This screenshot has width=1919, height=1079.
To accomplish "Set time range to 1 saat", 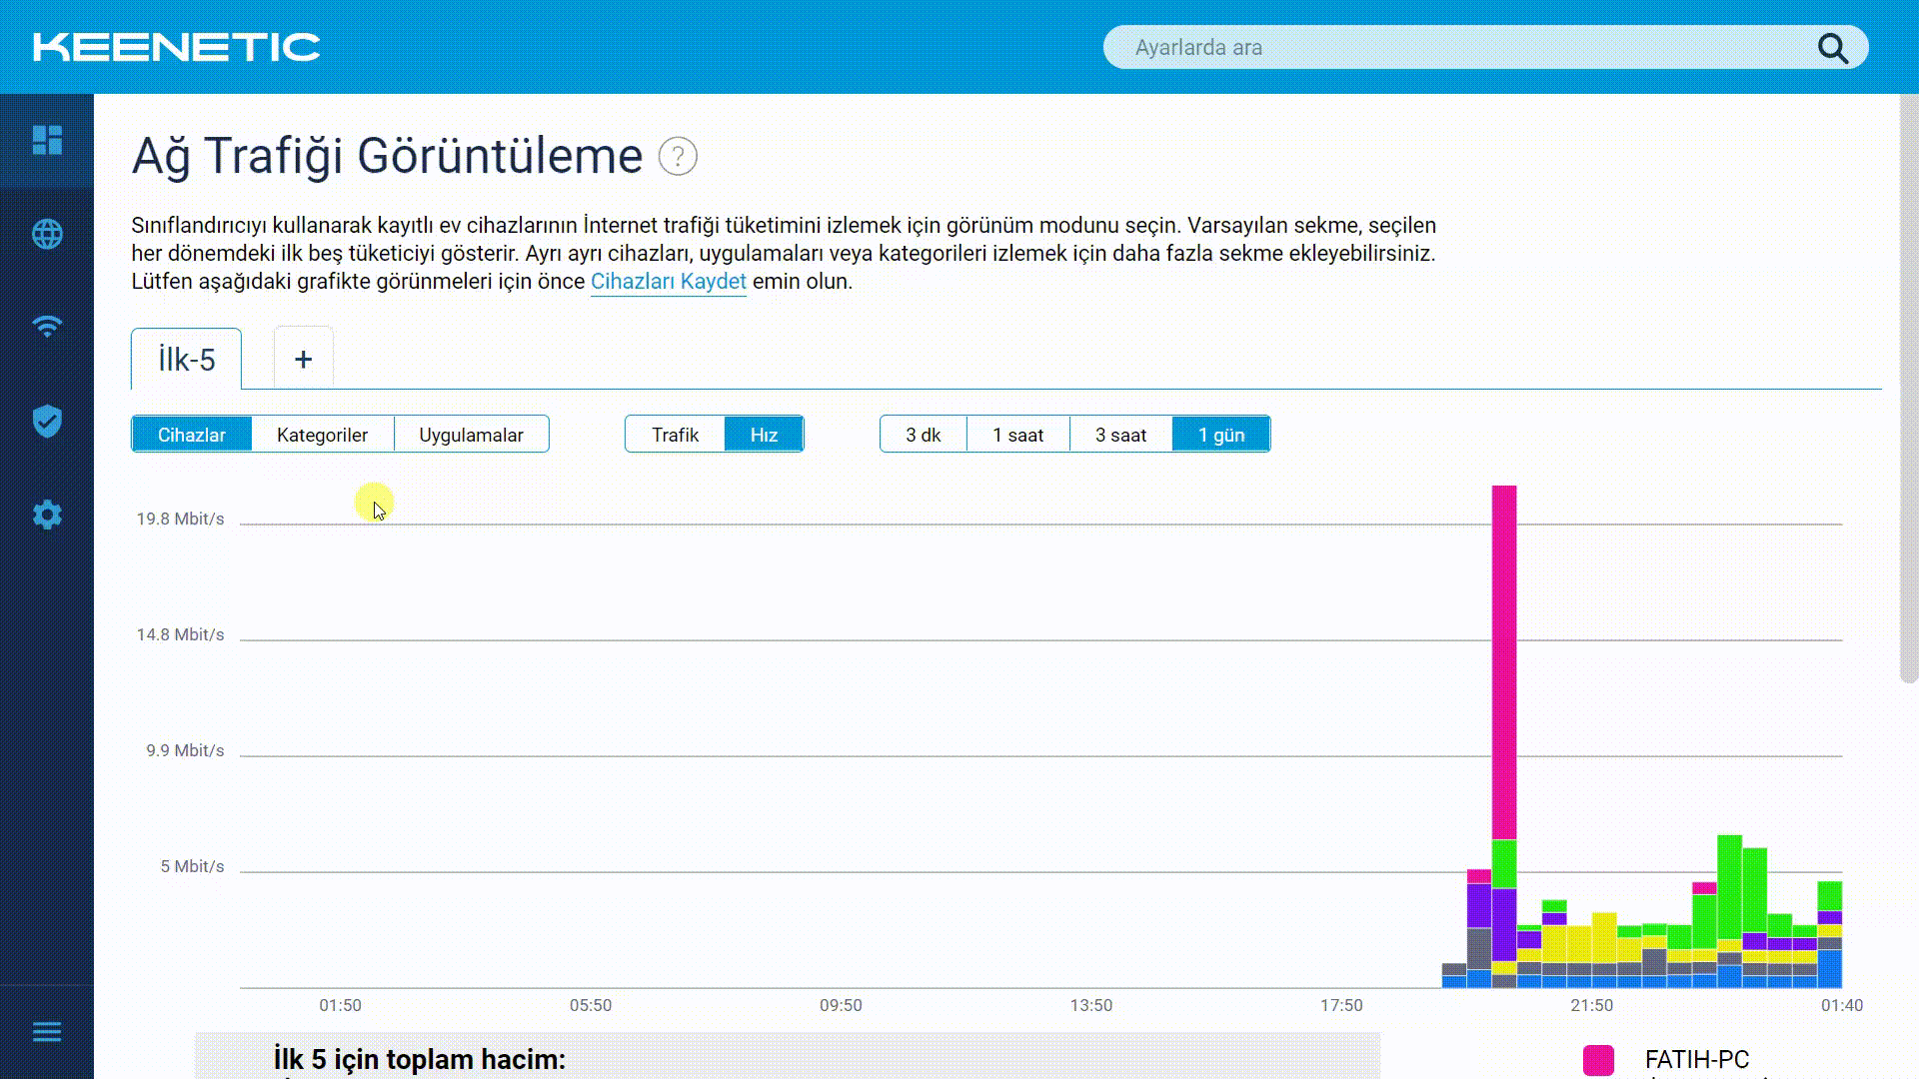I will [1017, 435].
